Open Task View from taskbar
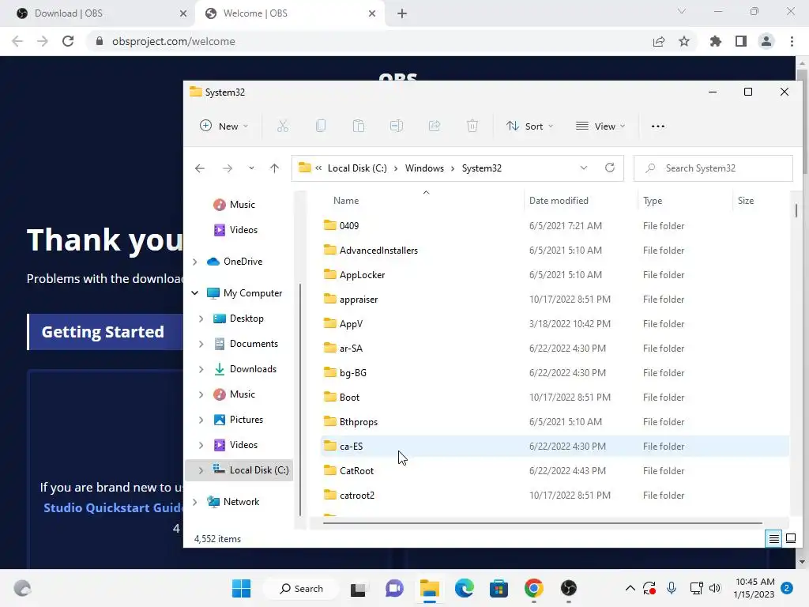Viewport: 809px width, 607px height. (358, 588)
